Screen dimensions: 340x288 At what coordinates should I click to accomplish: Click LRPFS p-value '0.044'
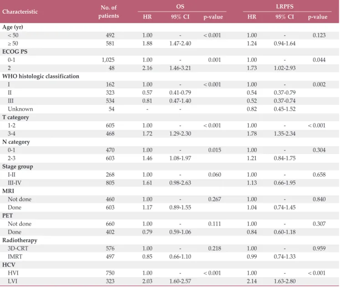point(319,60)
